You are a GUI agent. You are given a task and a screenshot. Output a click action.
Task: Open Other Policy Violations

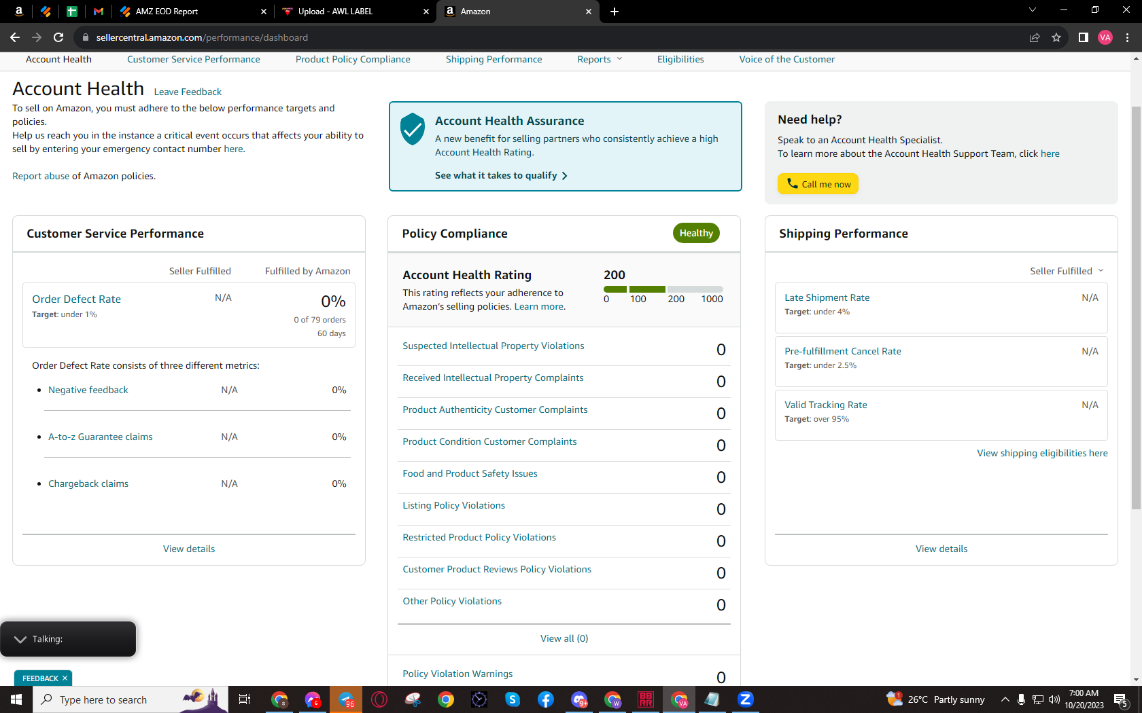(452, 601)
